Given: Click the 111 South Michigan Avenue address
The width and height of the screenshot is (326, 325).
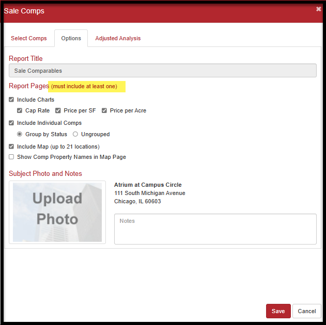Looking at the screenshot, I should pos(150,193).
